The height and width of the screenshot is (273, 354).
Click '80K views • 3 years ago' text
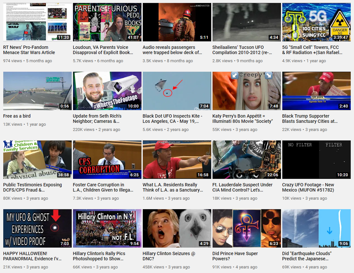click(25, 198)
